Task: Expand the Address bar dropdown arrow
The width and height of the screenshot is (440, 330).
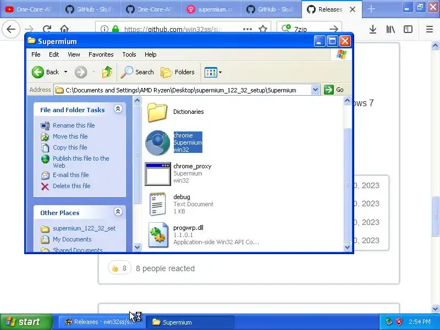Action: [315, 90]
